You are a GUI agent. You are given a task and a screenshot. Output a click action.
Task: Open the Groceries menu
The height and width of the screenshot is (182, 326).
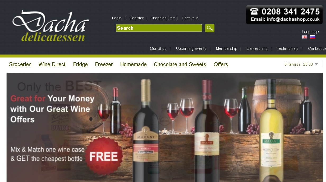click(x=20, y=64)
